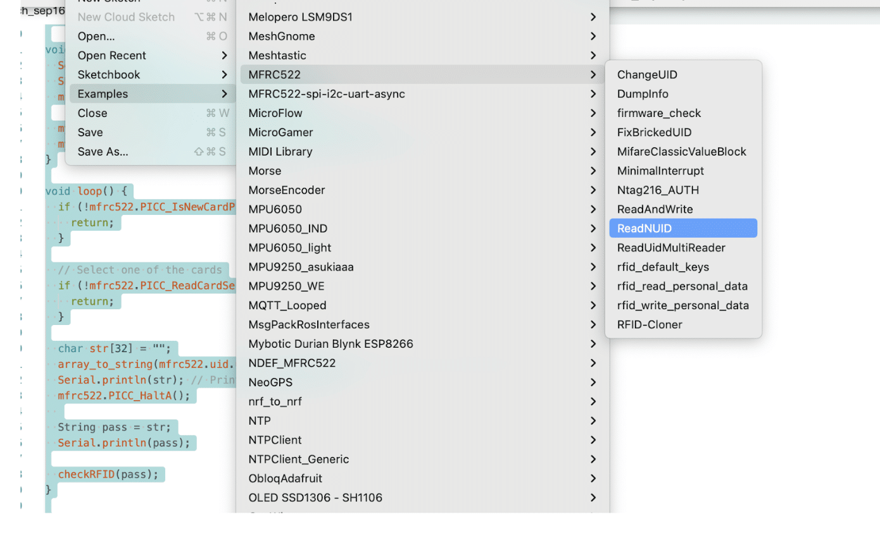Open the firmware_check example
The width and height of the screenshot is (880, 550).
(659, 113)
